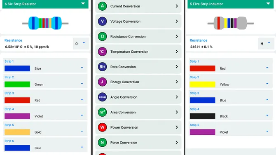The width and height of the screenshot is (276, 155).
Task: Expand the 6 Six Strip Resistor selector
Action: 45,4
